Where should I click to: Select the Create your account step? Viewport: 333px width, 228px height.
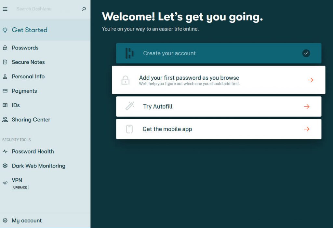tap(219, 53)
